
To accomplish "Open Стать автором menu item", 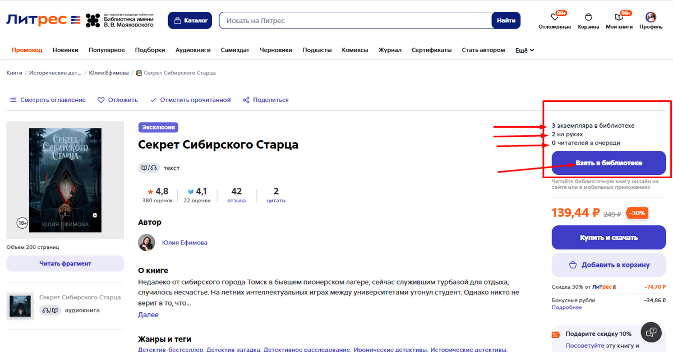I will pyautogui.click(x=483, y=50).
